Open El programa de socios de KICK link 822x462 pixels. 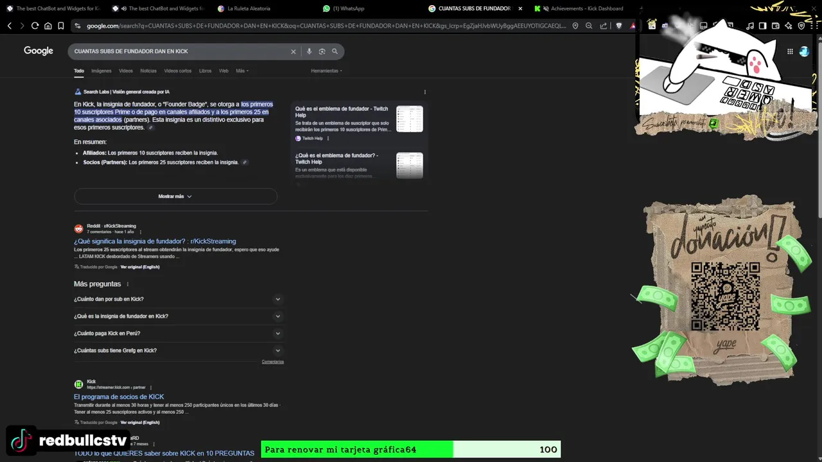[119, 397]
